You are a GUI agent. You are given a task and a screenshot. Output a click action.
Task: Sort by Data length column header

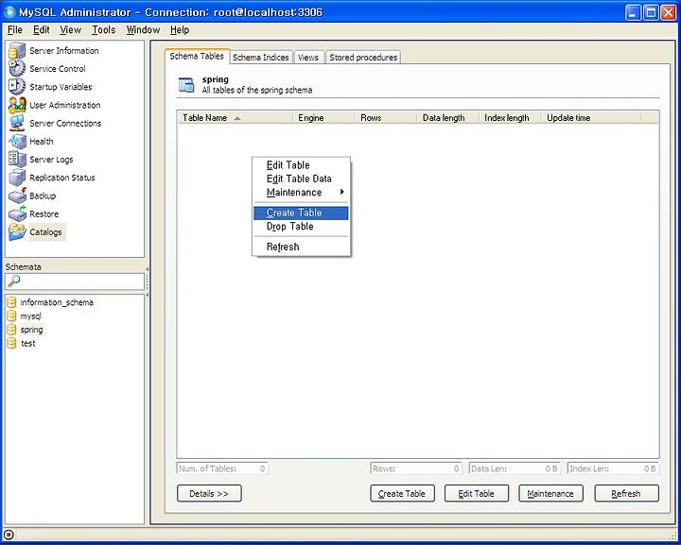tap(447, 118)
